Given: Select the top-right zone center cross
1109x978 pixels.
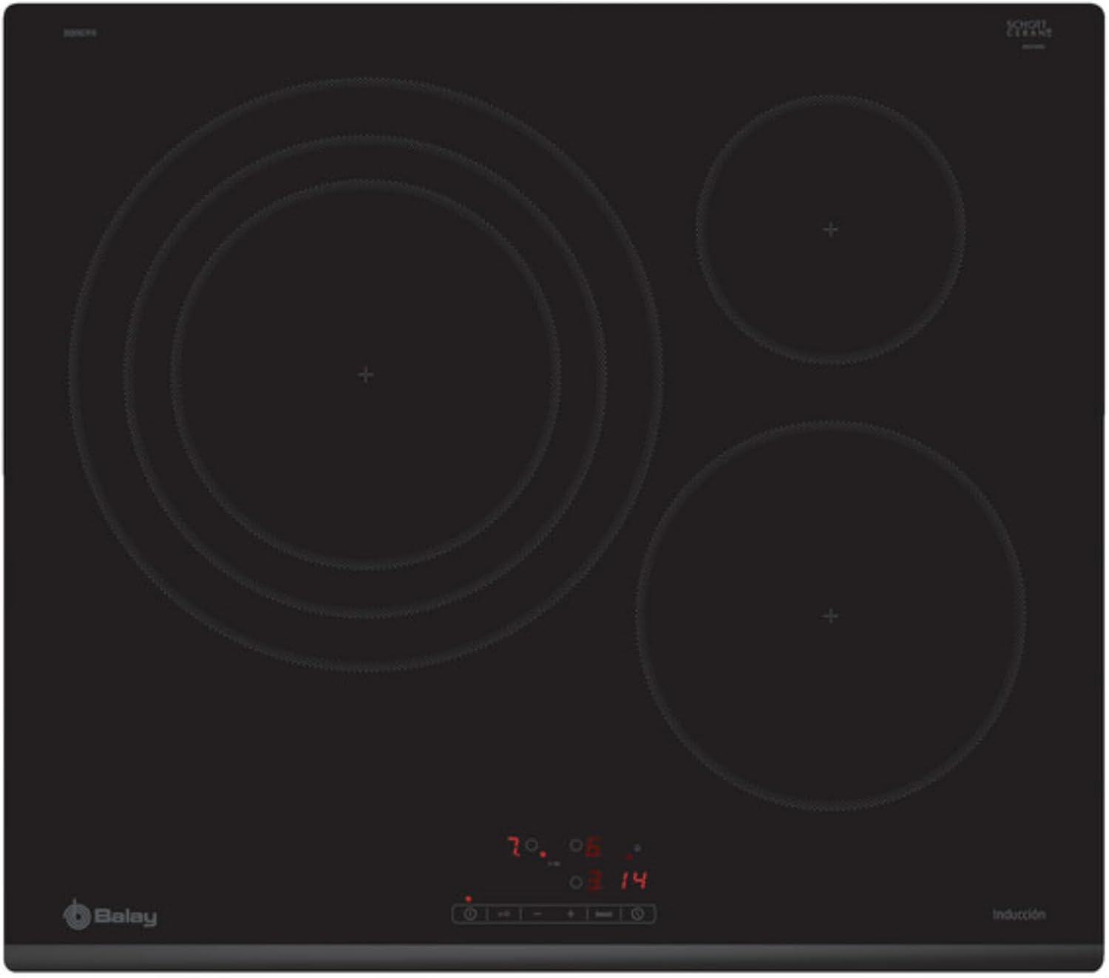Looking at the screenshot, I should 830,230.
